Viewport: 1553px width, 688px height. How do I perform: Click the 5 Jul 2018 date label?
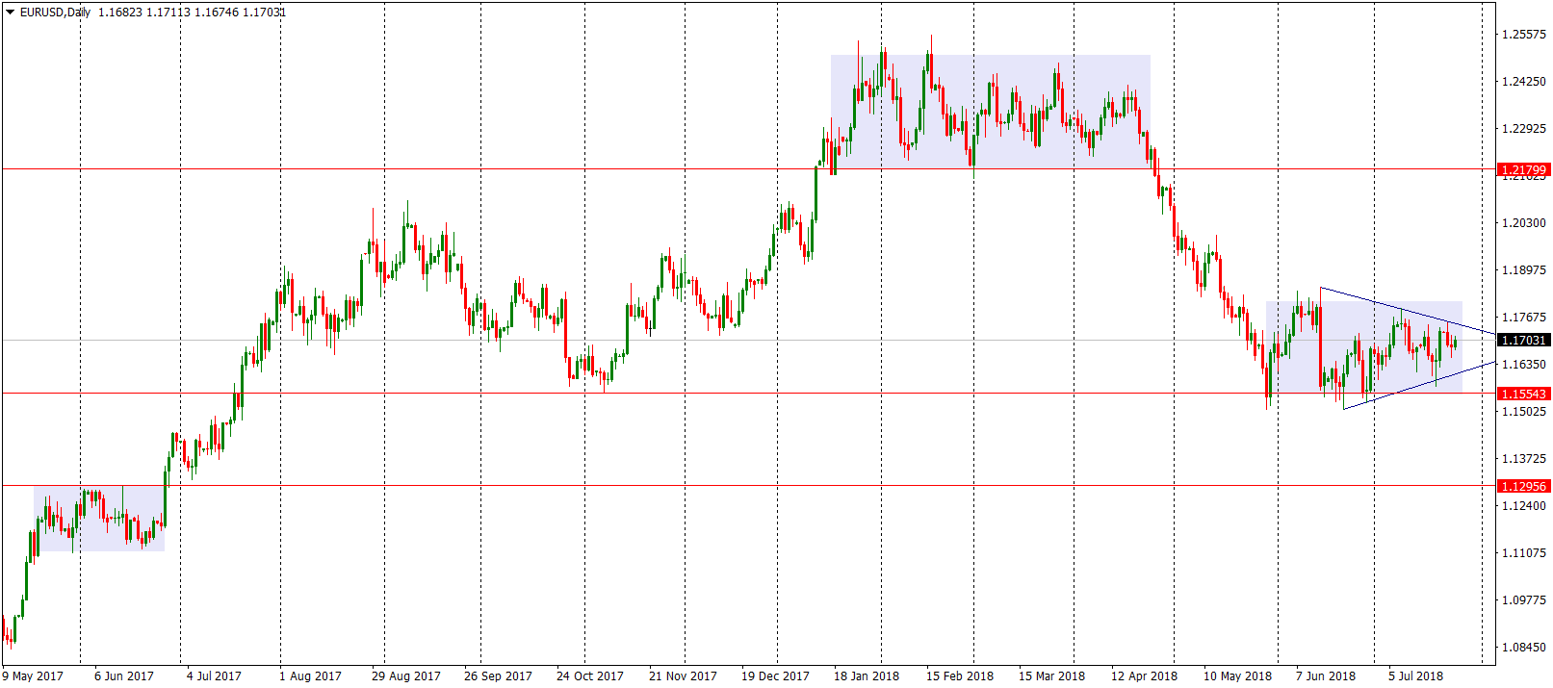click(1416, 676)
